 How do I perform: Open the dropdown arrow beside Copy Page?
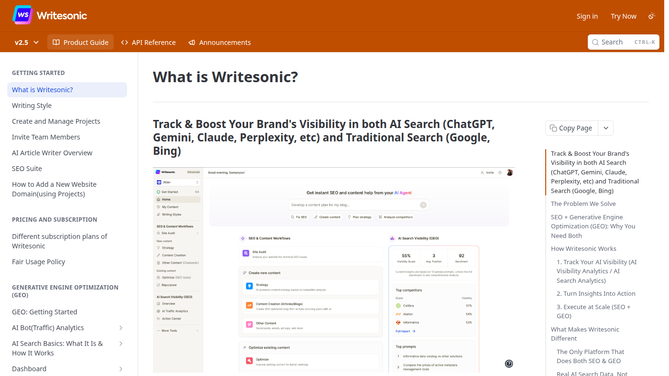pyautogui.click(x=605, y=128)
